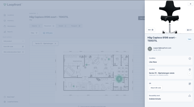194x107 pixels.
Task: Click the Inventory cube icon
Action: [x=5, y=20]
